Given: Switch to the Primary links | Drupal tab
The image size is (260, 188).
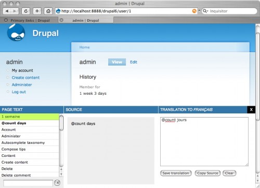Looking at the screenshot, I should 30,20.
